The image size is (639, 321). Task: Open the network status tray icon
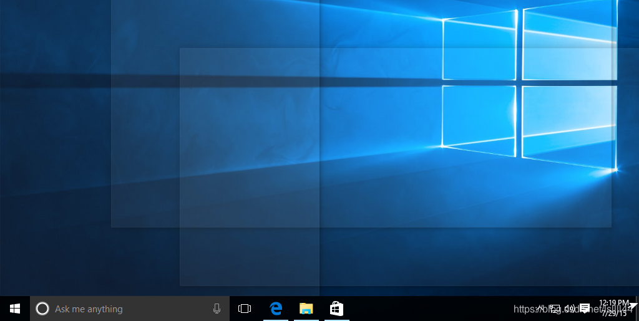pyautogui.click(x=555, y=309)
